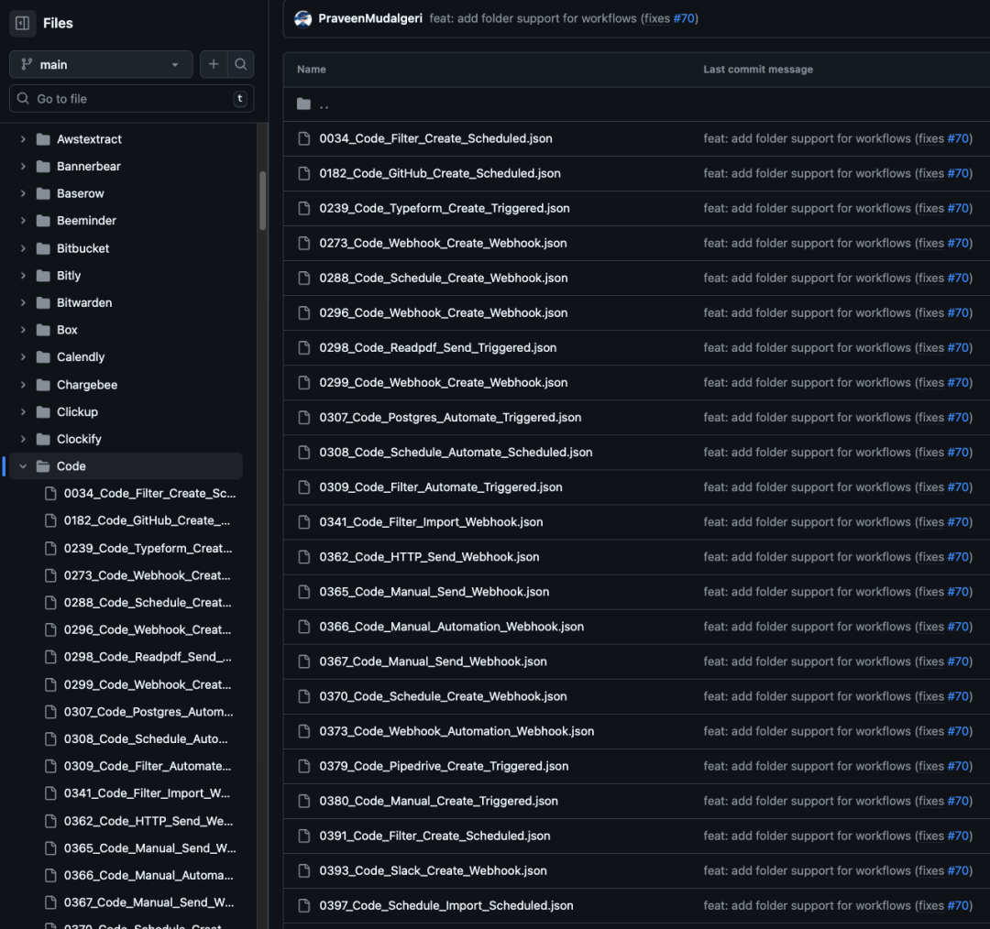
Task: Open 0307_Code_Postgres_Automate_Triggered.json file
Action: 450,417
